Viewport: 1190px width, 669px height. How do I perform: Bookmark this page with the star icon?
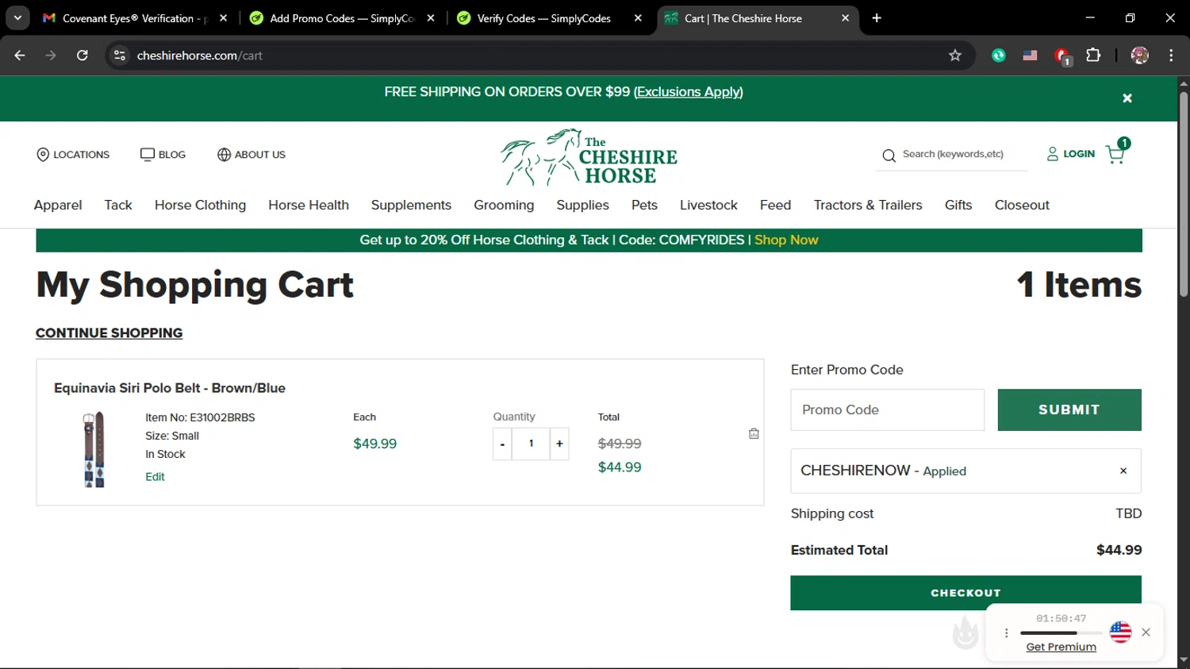click(x=955, y=55)
